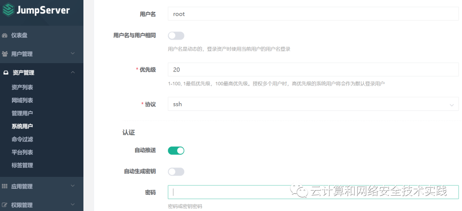Click the 优先级 field containing 20
The image size is (462, 211).
[x=313, y=69]
